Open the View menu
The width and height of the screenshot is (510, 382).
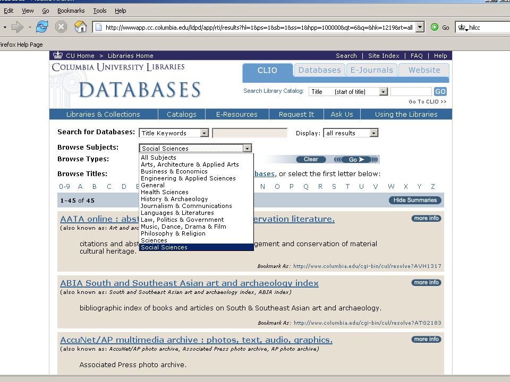(x=28, y=11)
